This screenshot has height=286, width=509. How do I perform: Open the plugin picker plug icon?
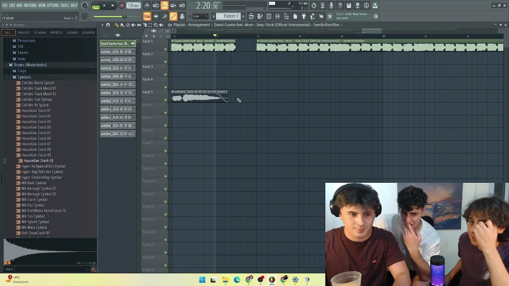304,16
